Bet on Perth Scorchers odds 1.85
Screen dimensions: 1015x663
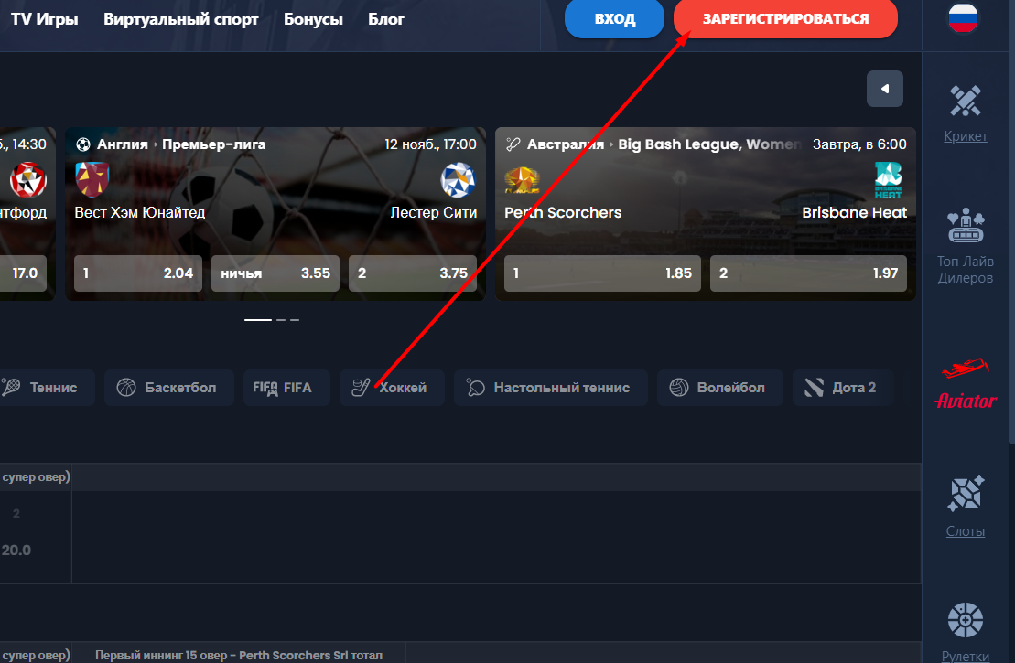tap(602, 273)
